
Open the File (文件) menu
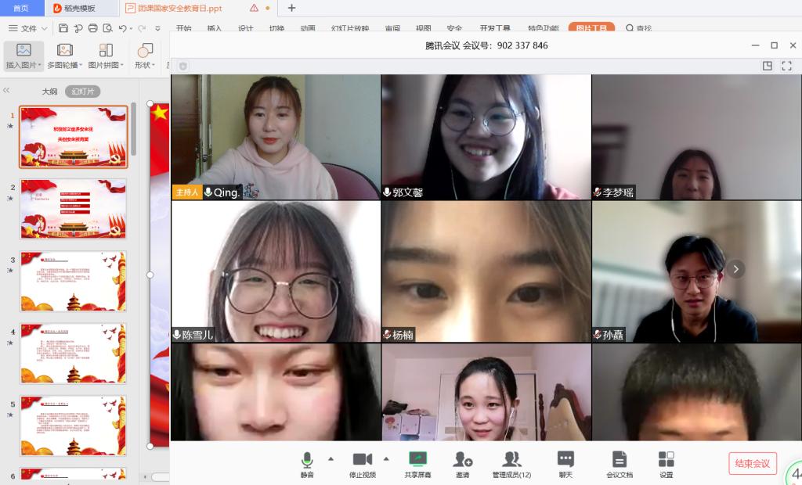coord(23,28)
